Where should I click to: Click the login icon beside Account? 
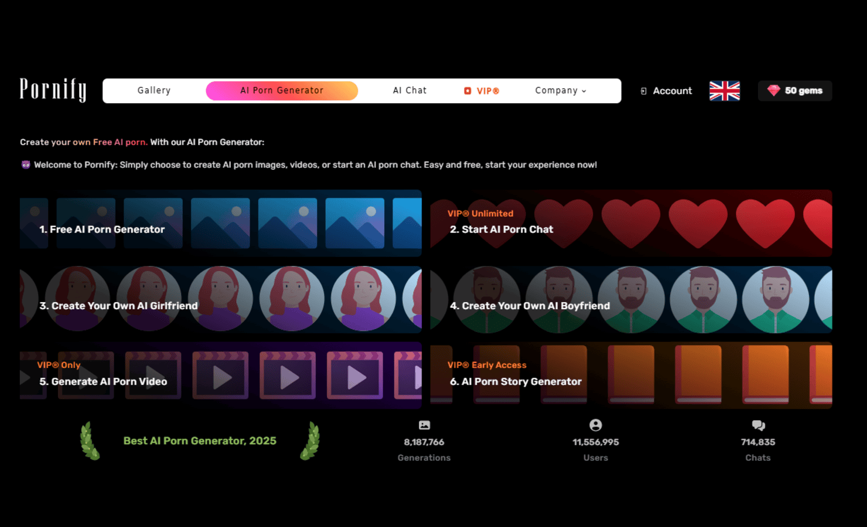click(644, 91)
